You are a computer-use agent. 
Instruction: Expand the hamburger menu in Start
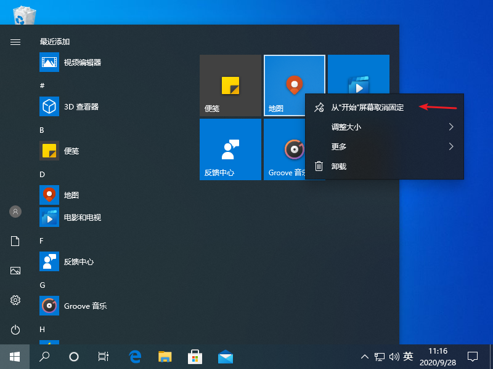tap(15, 42)
